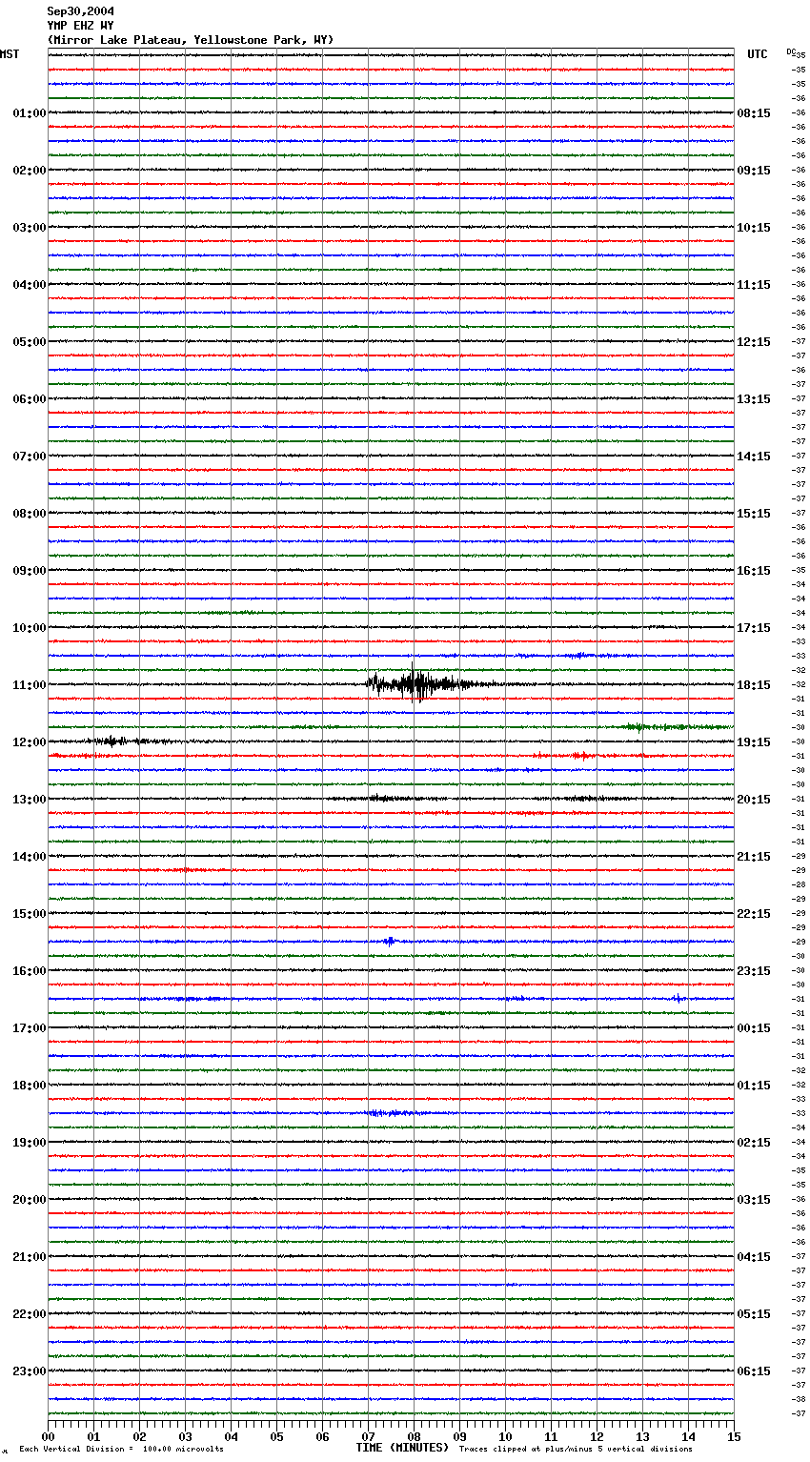Pick the 19:00 MST hour label
The height and width of the screenshot is (1462, 810).
tap(29, 1143)
